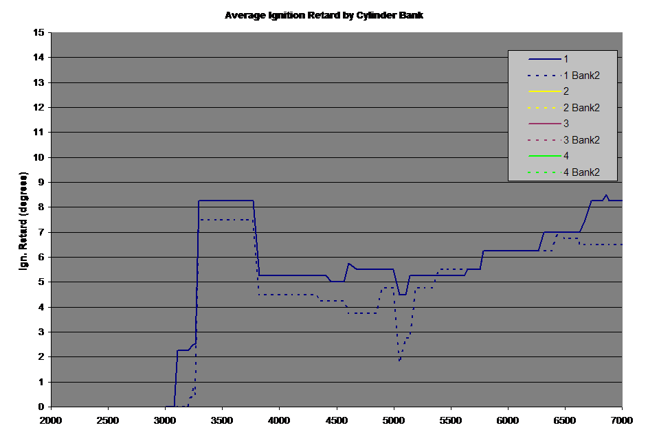Select the y-axis tick label "10"

pos(39,157)
